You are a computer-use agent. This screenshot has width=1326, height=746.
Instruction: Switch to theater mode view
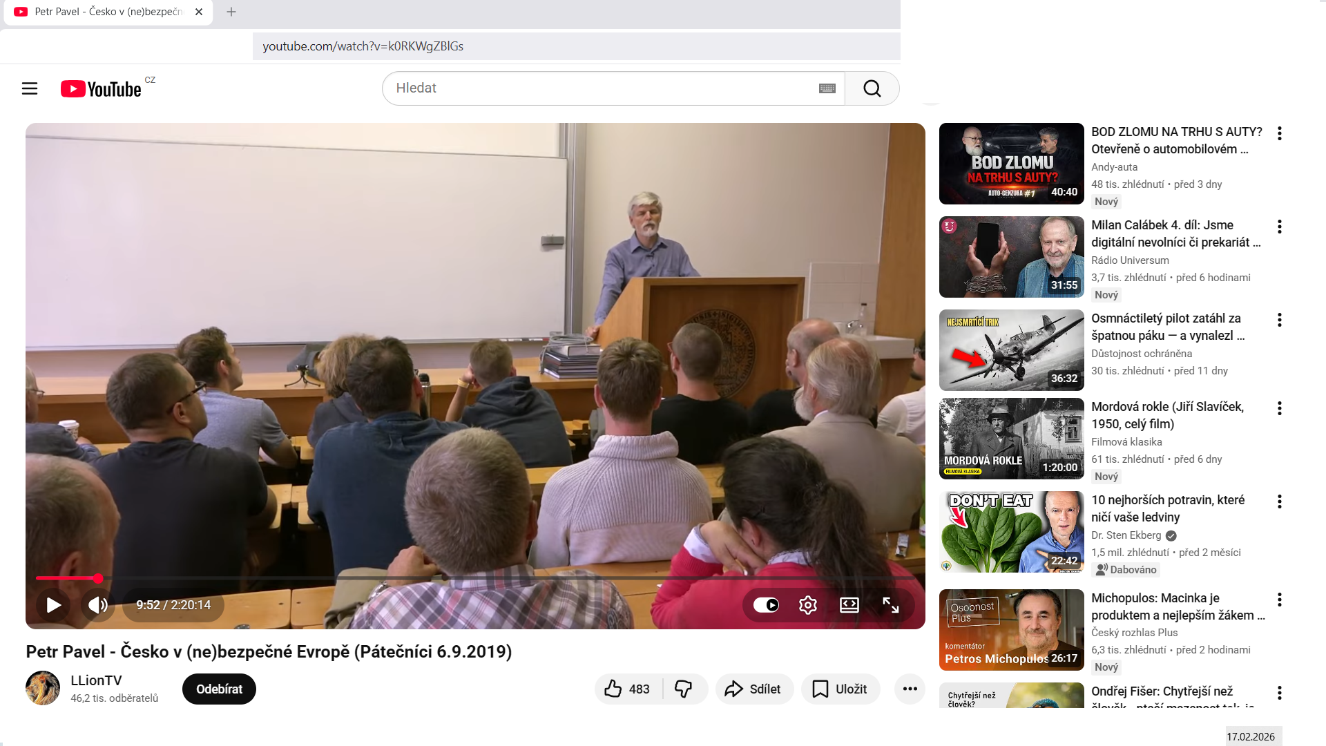849,605
